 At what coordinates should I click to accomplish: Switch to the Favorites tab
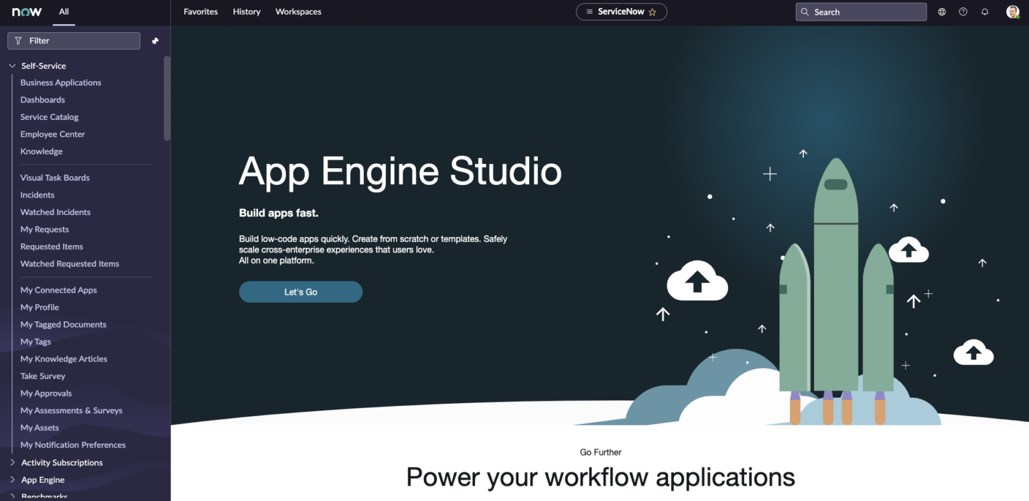tap(200, 11)
